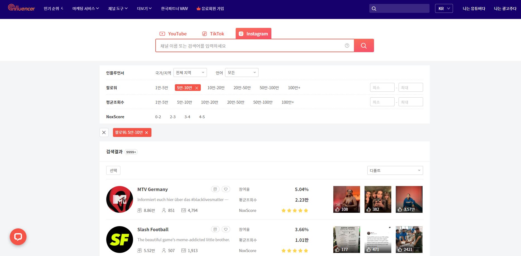The image size is (521, 256).
Task: Click the NoxInfluencer logo
Action: (x=21, y=8)
